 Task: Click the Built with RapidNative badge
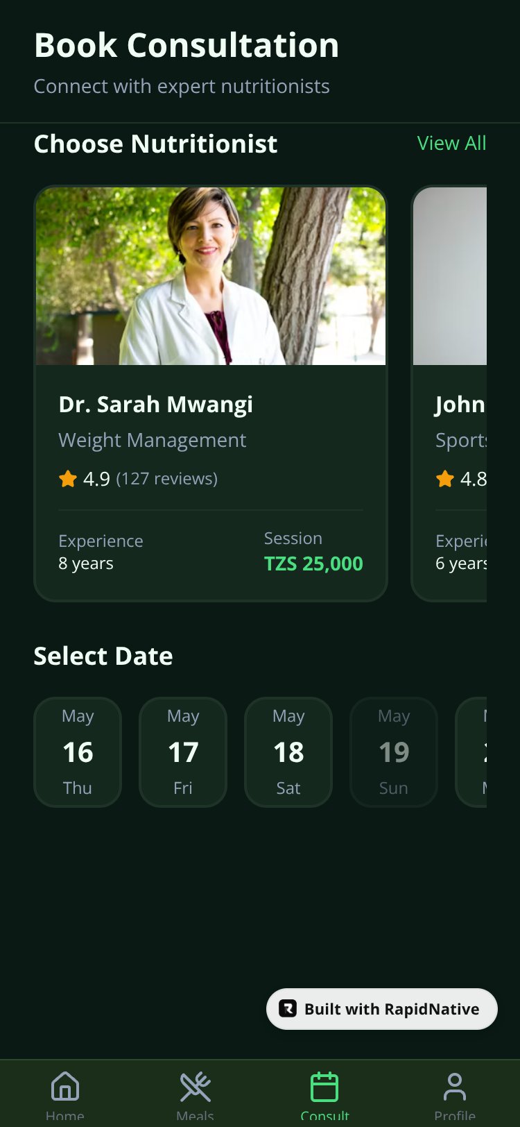pos(382,1008)
